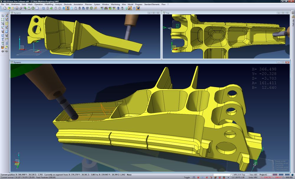
Task: Open the Mould menu
Action: tap(130, 4)
